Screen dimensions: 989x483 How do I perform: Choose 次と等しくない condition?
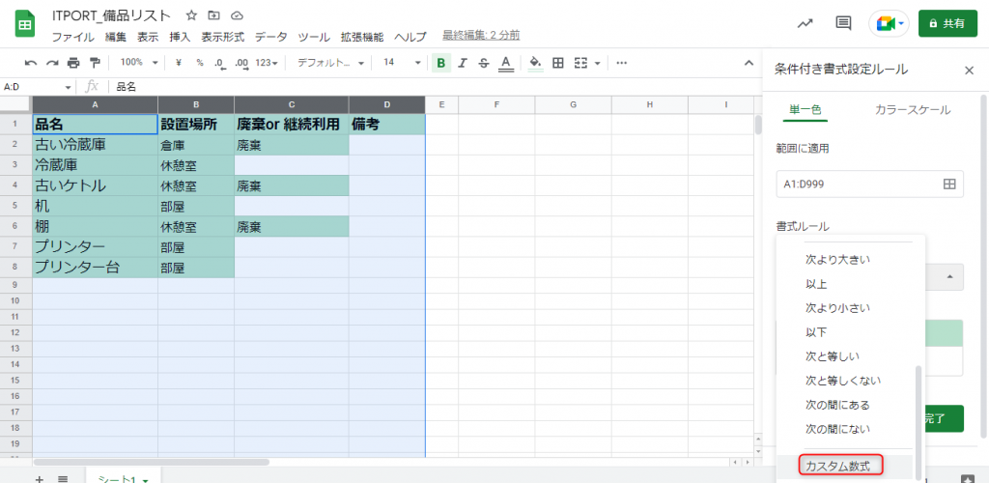pos(843,381)
